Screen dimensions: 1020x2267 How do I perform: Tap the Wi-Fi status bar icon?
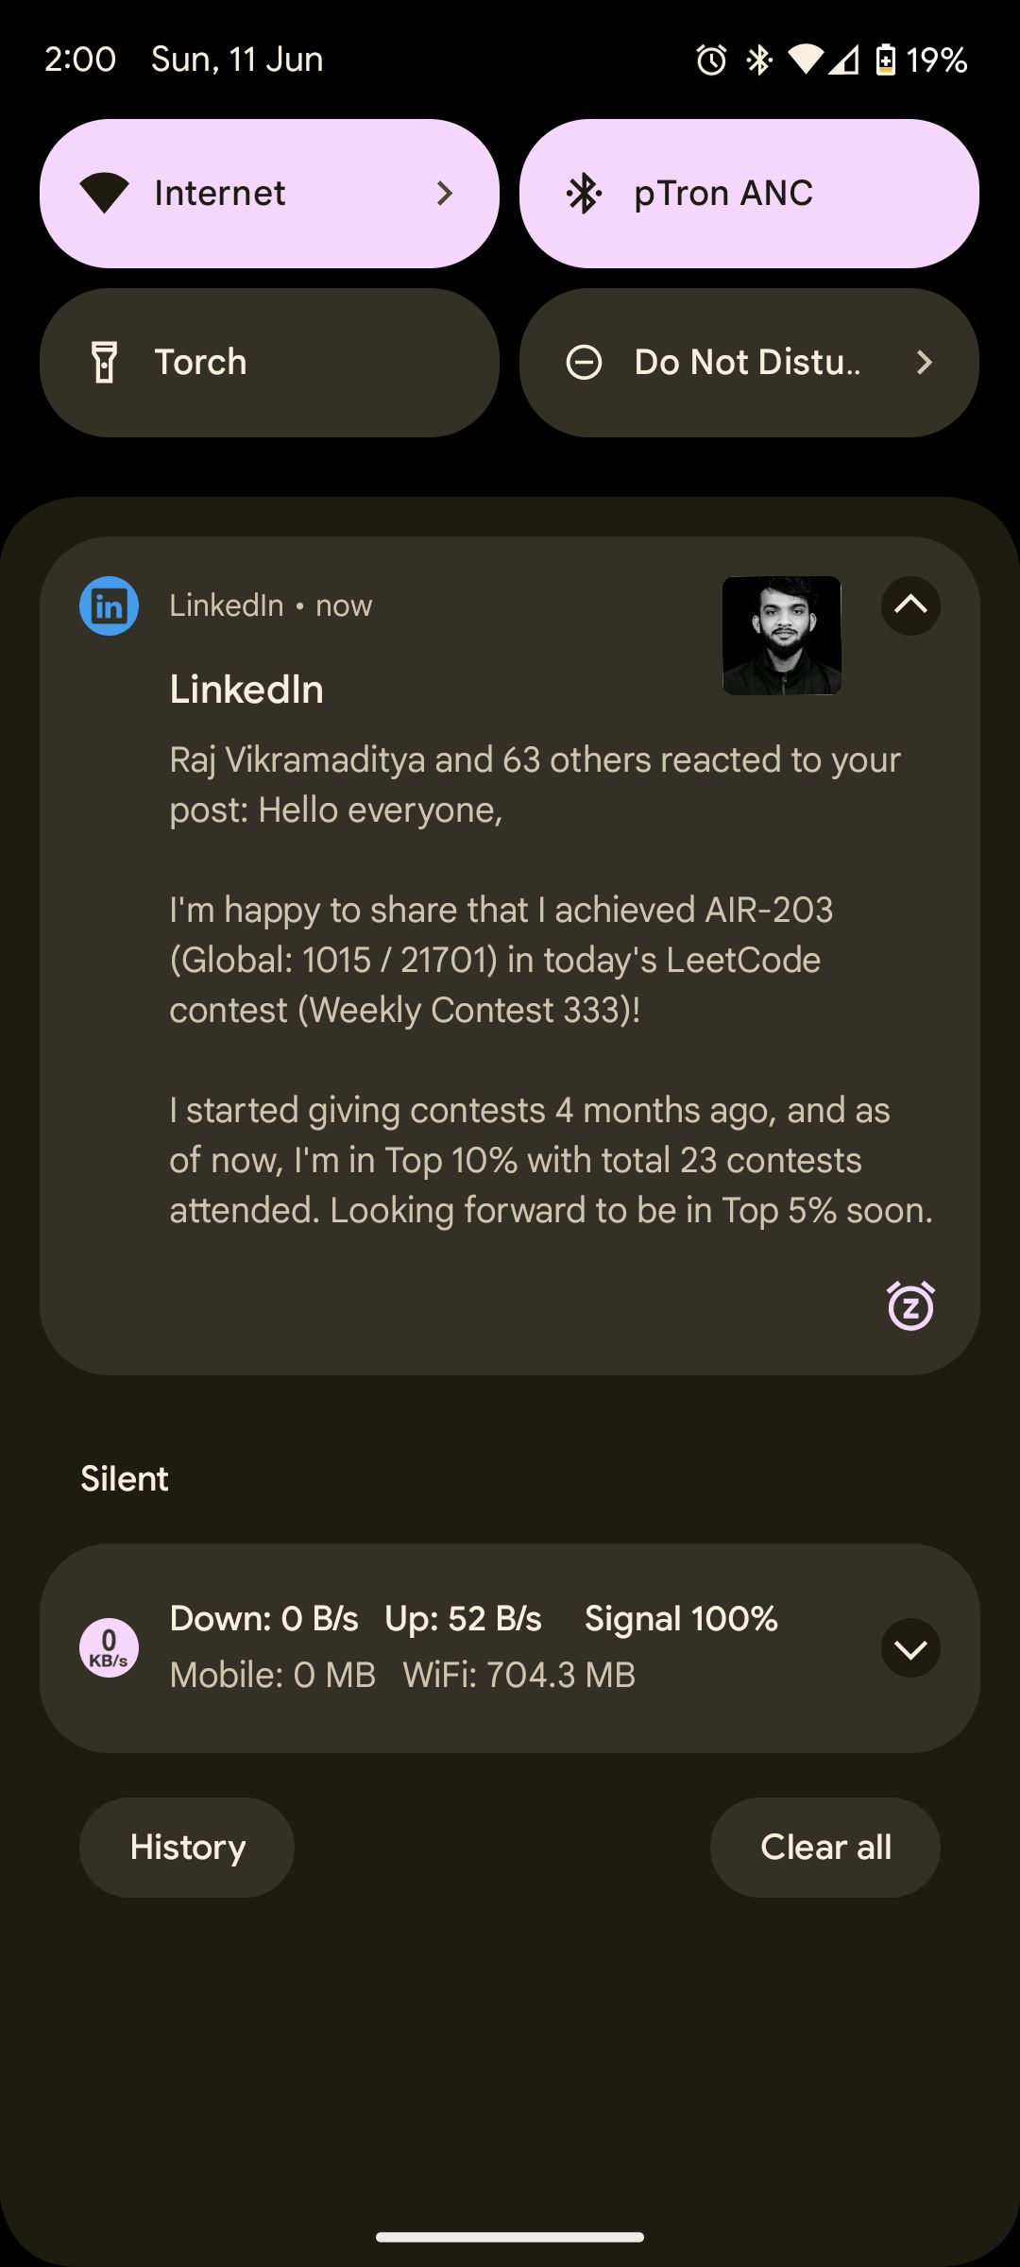coord(805,60)
